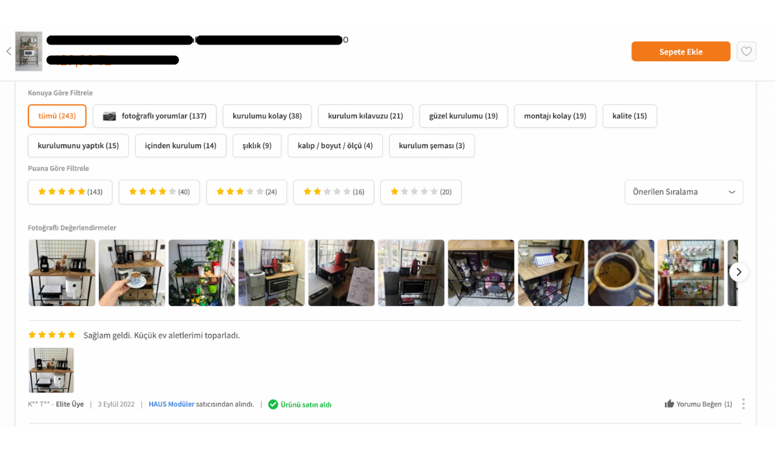Click the heart favorite icon

pyautogui.click(x=747, y=52)
